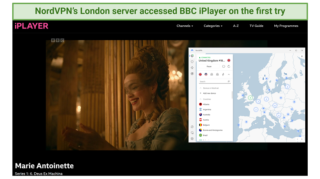Open Threat Protection shield icon in NordVPN
The width and height of the screenshot is (320, 179).
(x=192, y=62)
